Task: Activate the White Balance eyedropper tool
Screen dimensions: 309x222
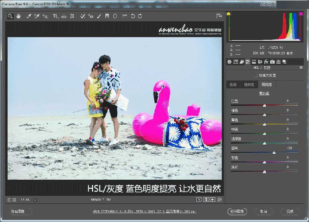Action: click(29, 16)
